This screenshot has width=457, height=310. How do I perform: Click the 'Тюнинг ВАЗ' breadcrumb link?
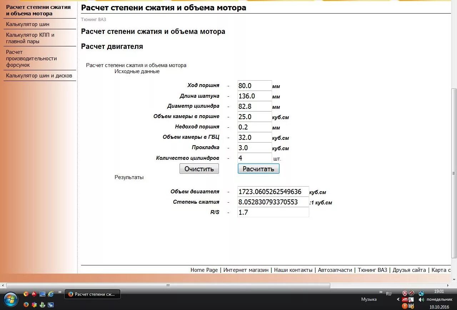pyautogui.click(x=94, y=20)
